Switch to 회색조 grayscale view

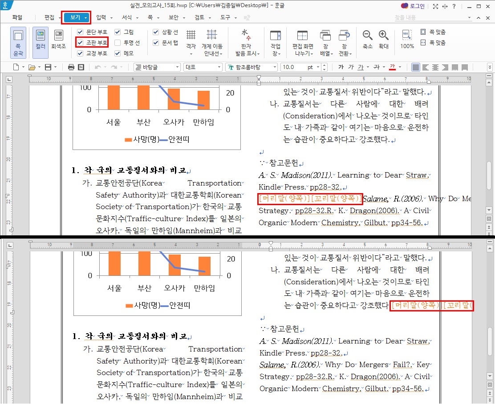[58, 39]
